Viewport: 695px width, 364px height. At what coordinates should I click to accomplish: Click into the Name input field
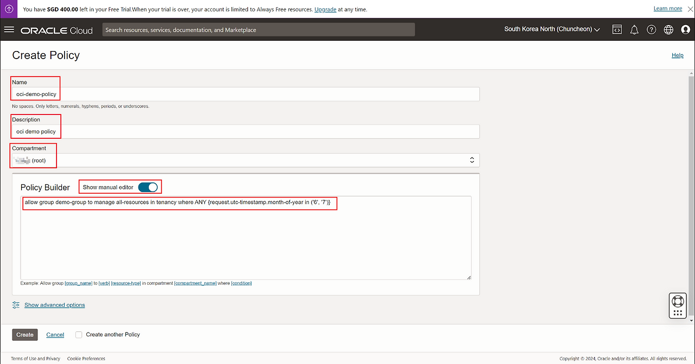tap(245, 94)
